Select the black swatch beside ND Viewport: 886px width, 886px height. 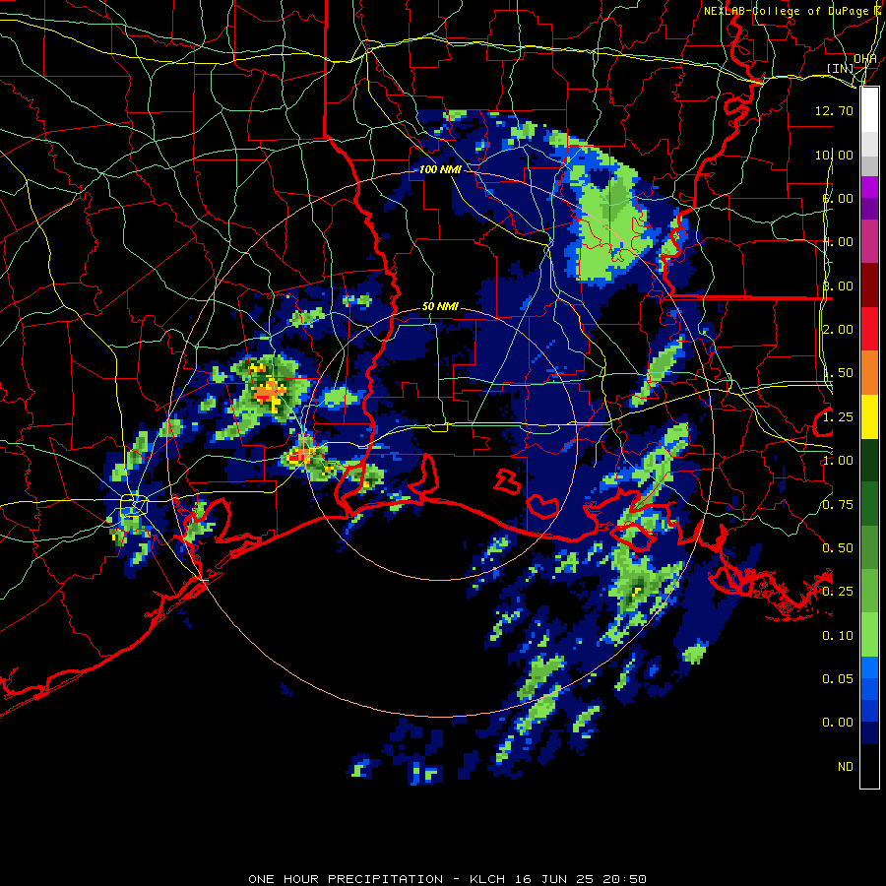click(x=869, y=766)
